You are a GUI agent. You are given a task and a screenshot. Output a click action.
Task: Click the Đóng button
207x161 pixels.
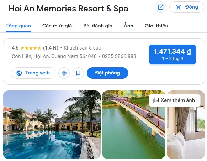coord(187,7)
